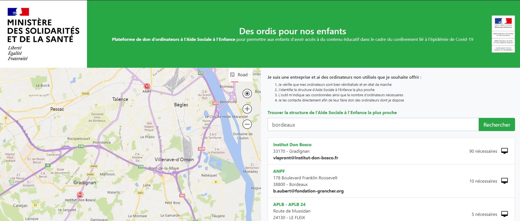Click the Ministère des Solidarités logo
This screenshot has height=221, width=520.
point(43,34)
